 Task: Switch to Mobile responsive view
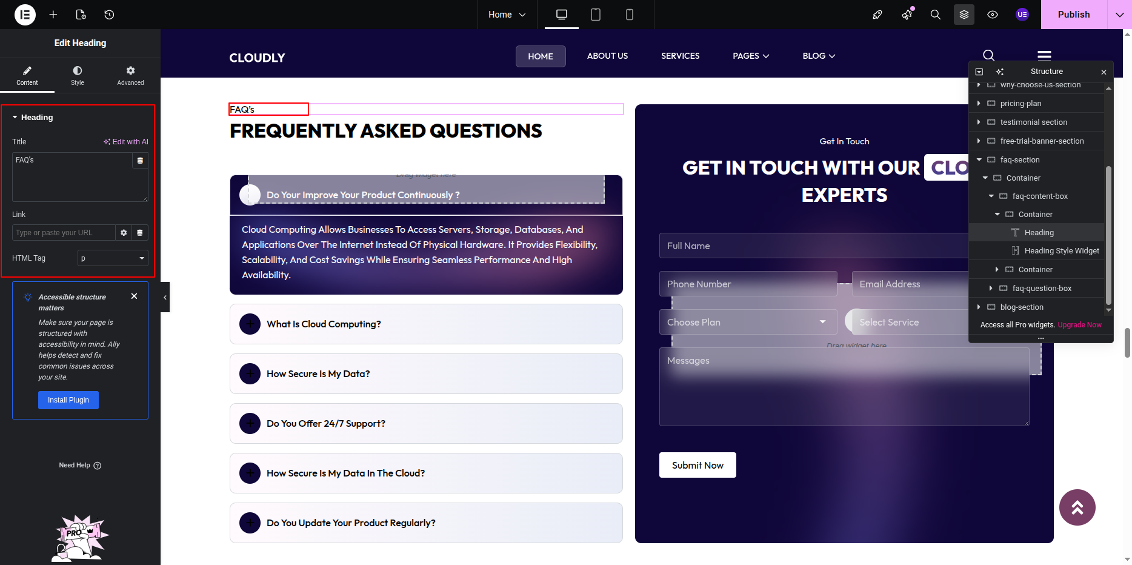point(630,15)
